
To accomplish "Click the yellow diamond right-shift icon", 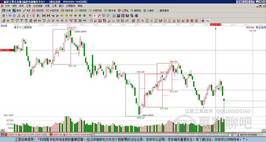I will (x=66, y=16).
